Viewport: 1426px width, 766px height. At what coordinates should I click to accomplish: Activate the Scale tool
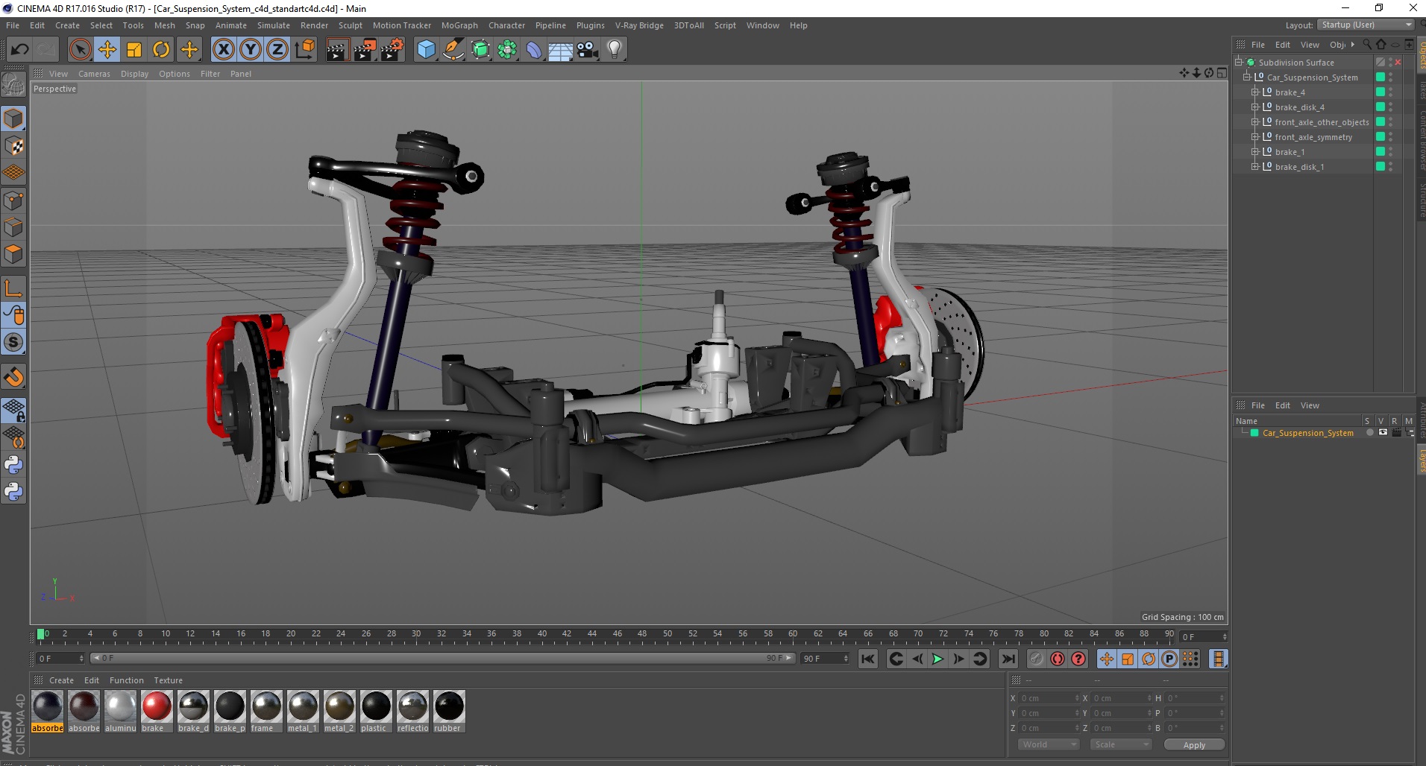[134, 50]
